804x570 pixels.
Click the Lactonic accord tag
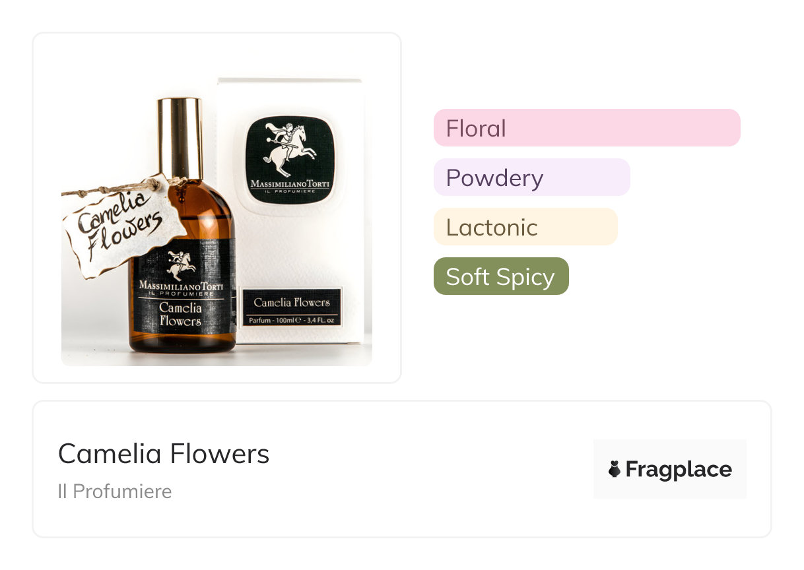point(525,227)
